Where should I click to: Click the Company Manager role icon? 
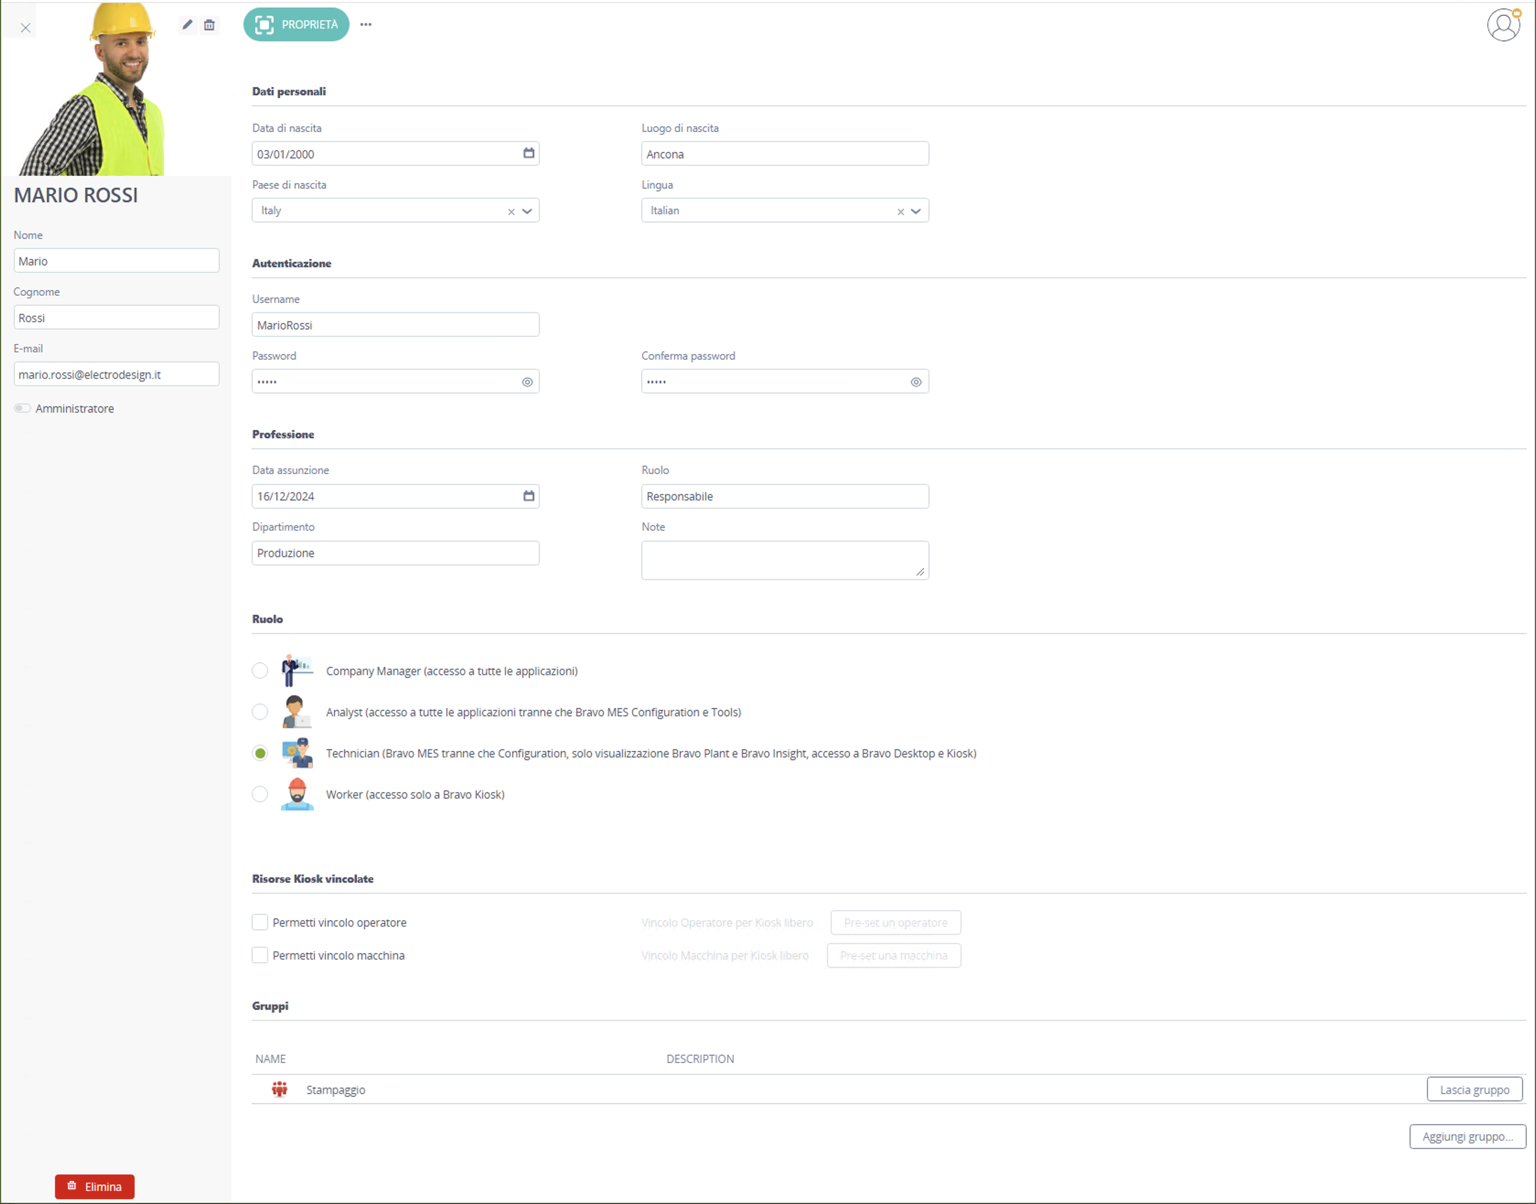tap(297, 670)
